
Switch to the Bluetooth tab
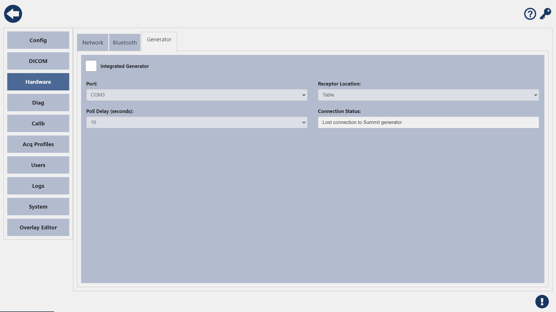pos(125,42)
